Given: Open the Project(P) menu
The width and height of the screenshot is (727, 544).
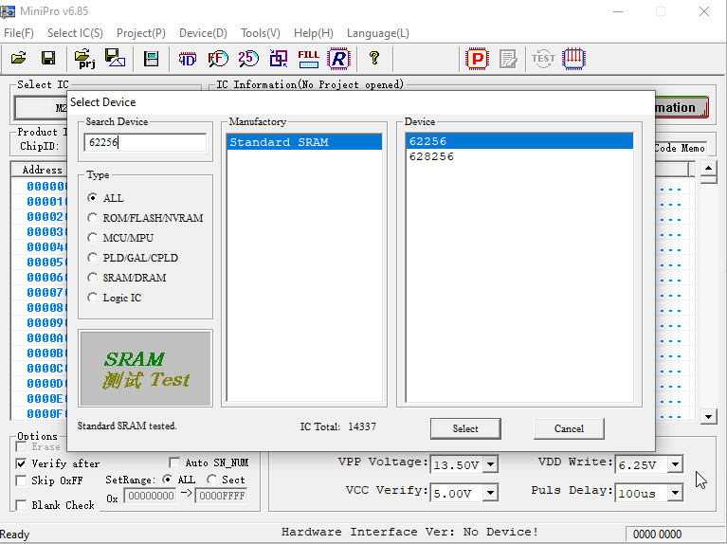Looking at the screenshot, I should (x=141, y=33).
